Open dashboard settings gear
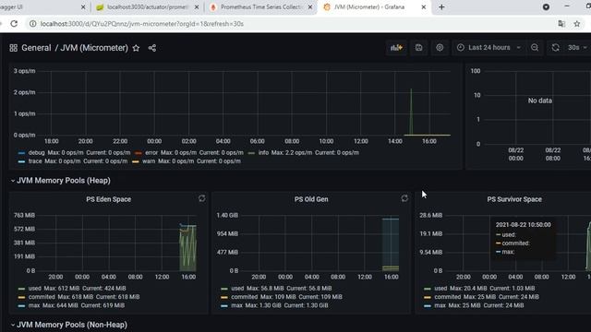This screenshot has width=591, height=332. tap(440, 47)
